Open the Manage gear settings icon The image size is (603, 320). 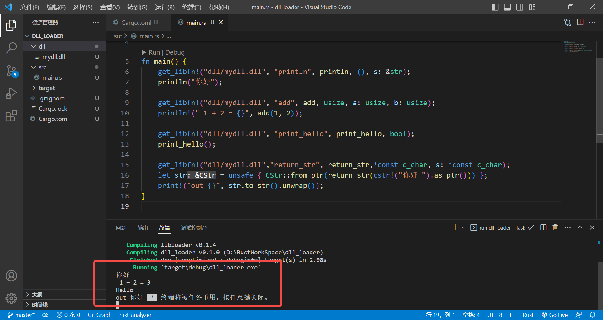[x=11, y=298]
